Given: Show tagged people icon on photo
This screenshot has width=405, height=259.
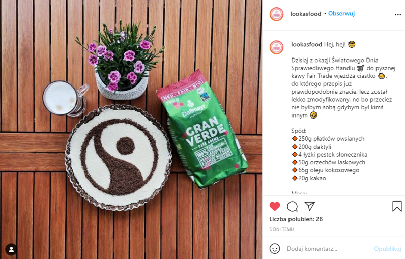Looking at the screenshot, I should point(11,249).
